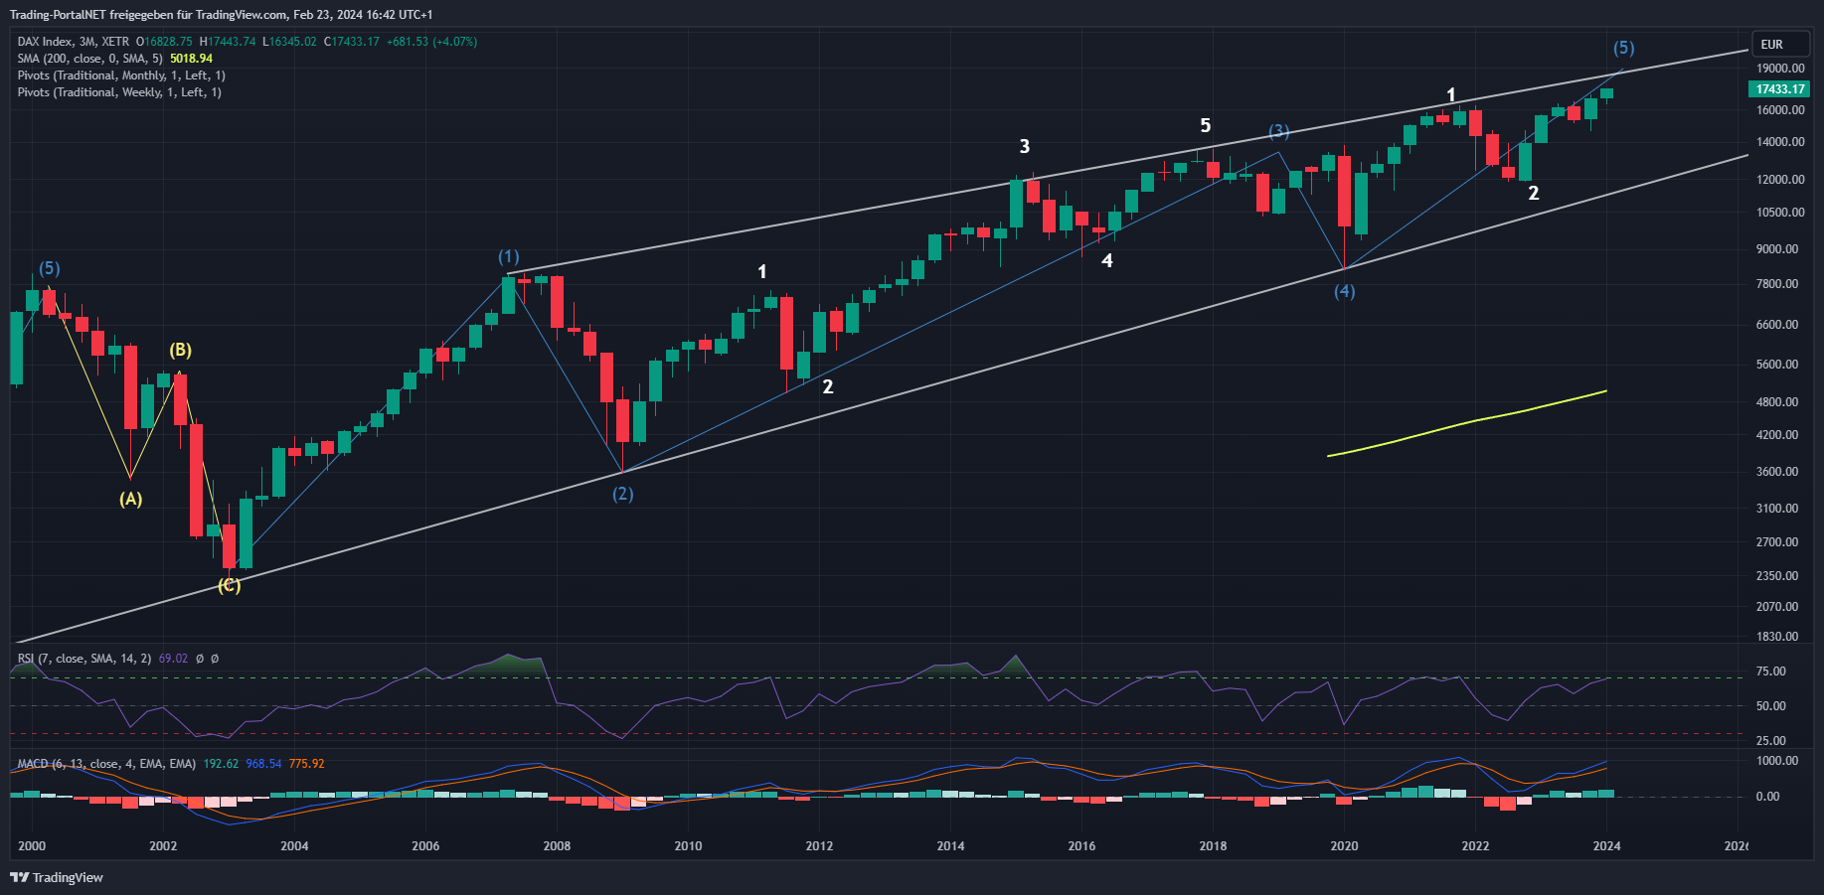1824x895 pixels.
Task: Click the MACD (6, 13, close, 4, EMA, EMA) legend
Action: 106,764
